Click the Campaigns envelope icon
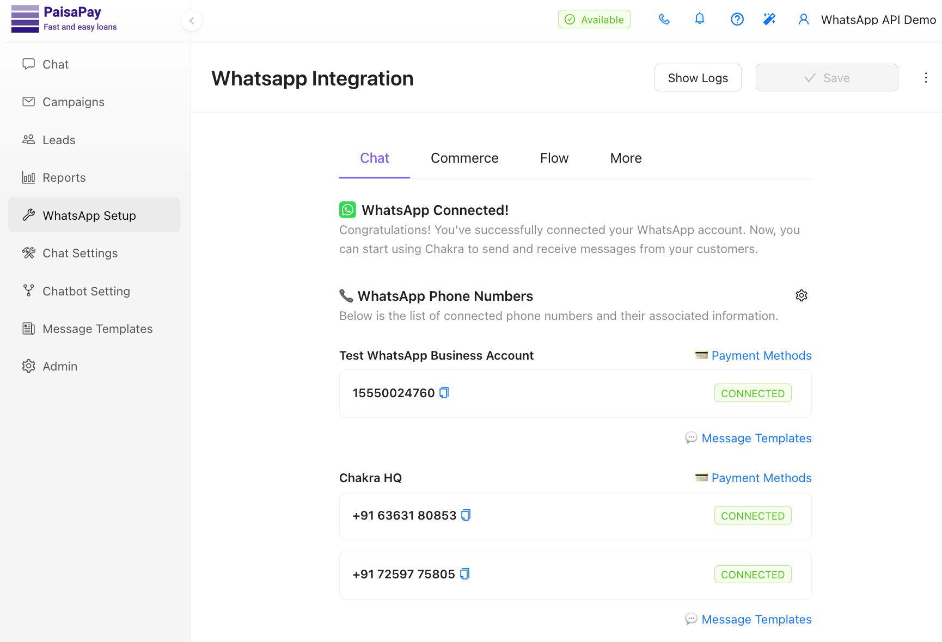Screen dimensions: 942x642 point(29,102)
